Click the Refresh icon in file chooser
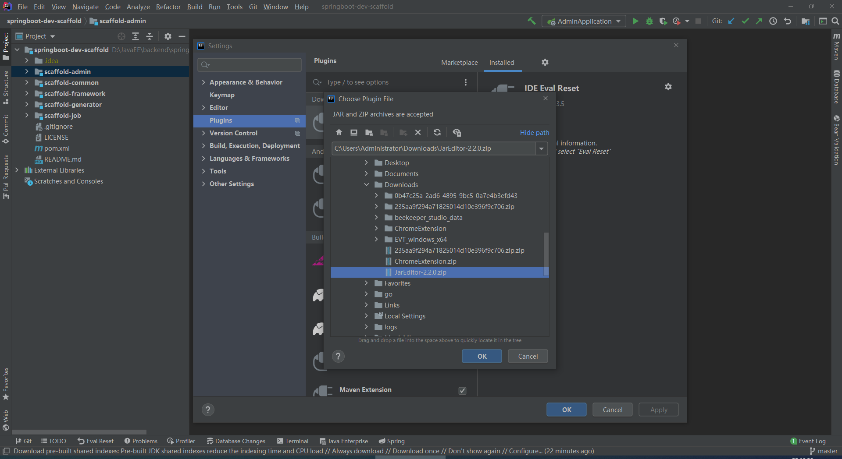The image size is (842, 459). pos(437,132)
